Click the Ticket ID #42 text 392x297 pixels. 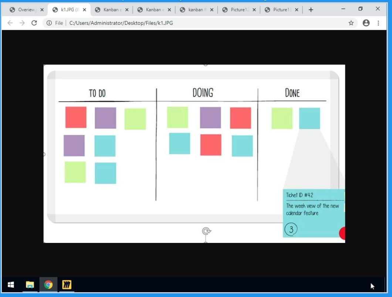click(x=300, y=195)
